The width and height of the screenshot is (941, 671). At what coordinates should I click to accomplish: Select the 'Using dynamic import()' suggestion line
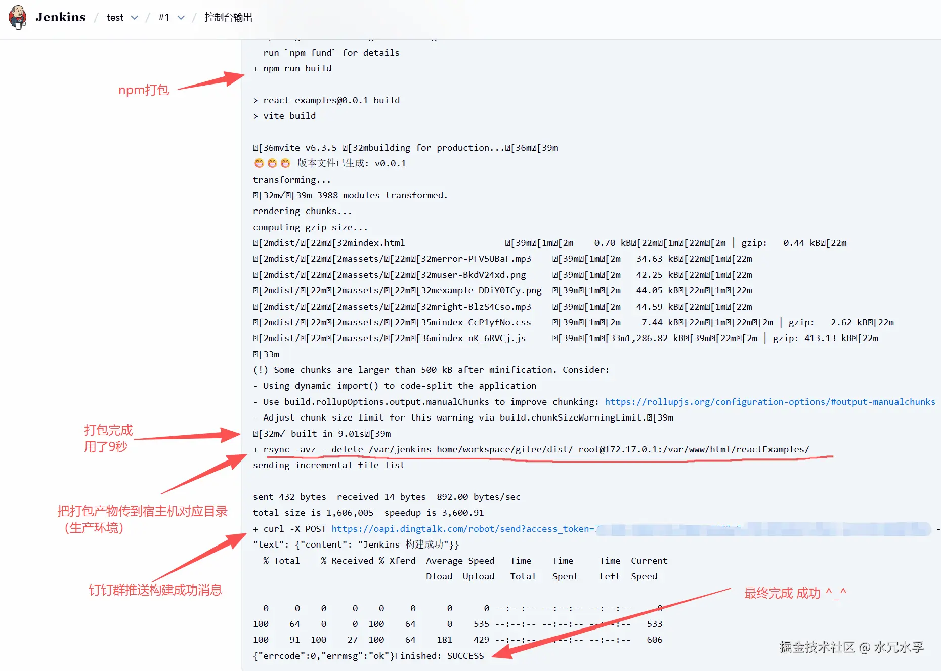tap(395, 386)
